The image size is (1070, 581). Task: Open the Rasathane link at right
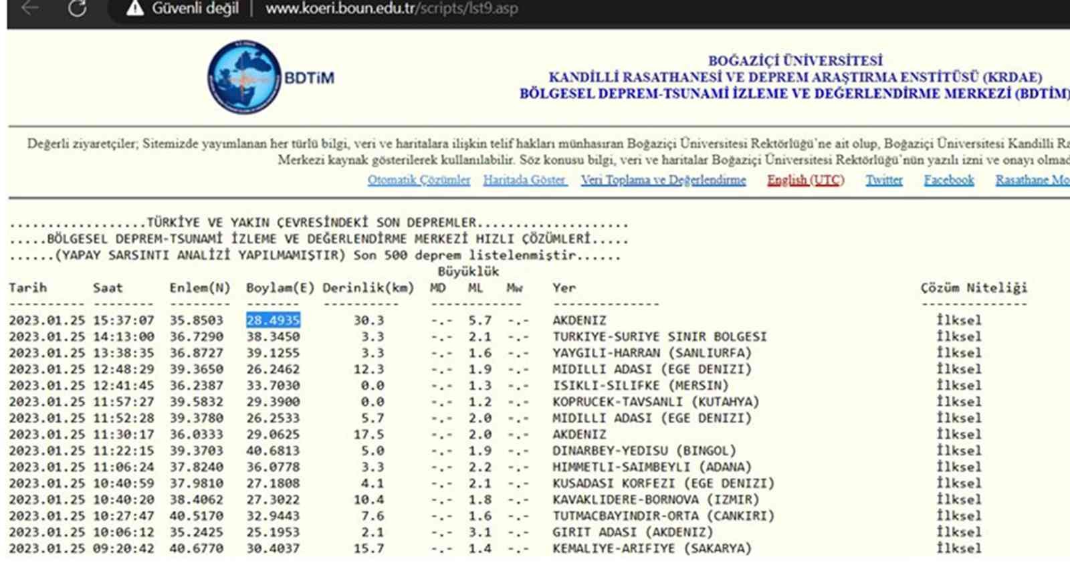[x=1033, y=180]
